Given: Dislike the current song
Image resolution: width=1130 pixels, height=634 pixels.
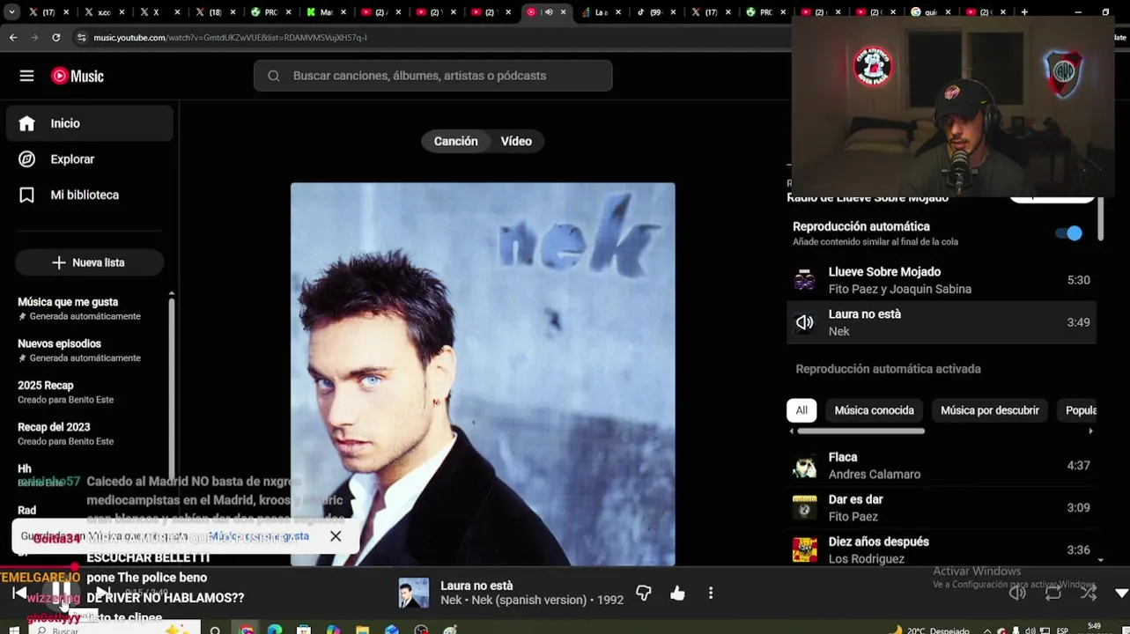Looking at the screenshot, I should pyautogui.click(x=644, y=593).
